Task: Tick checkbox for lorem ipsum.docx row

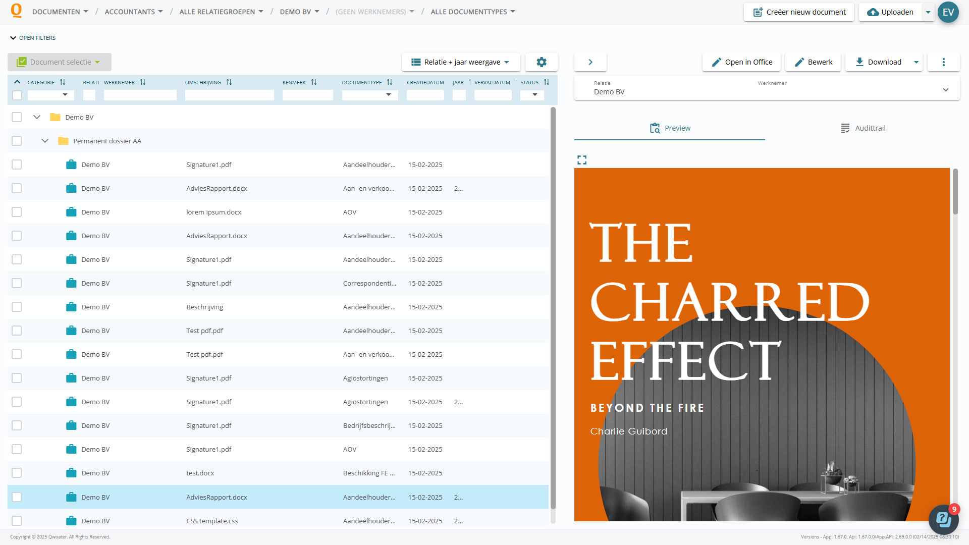Action: pyautogui.click(x=17, y=212)
